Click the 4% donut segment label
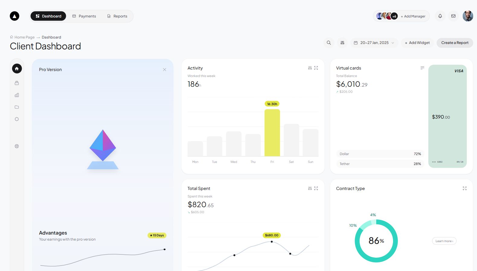 [x=373, y=215]
